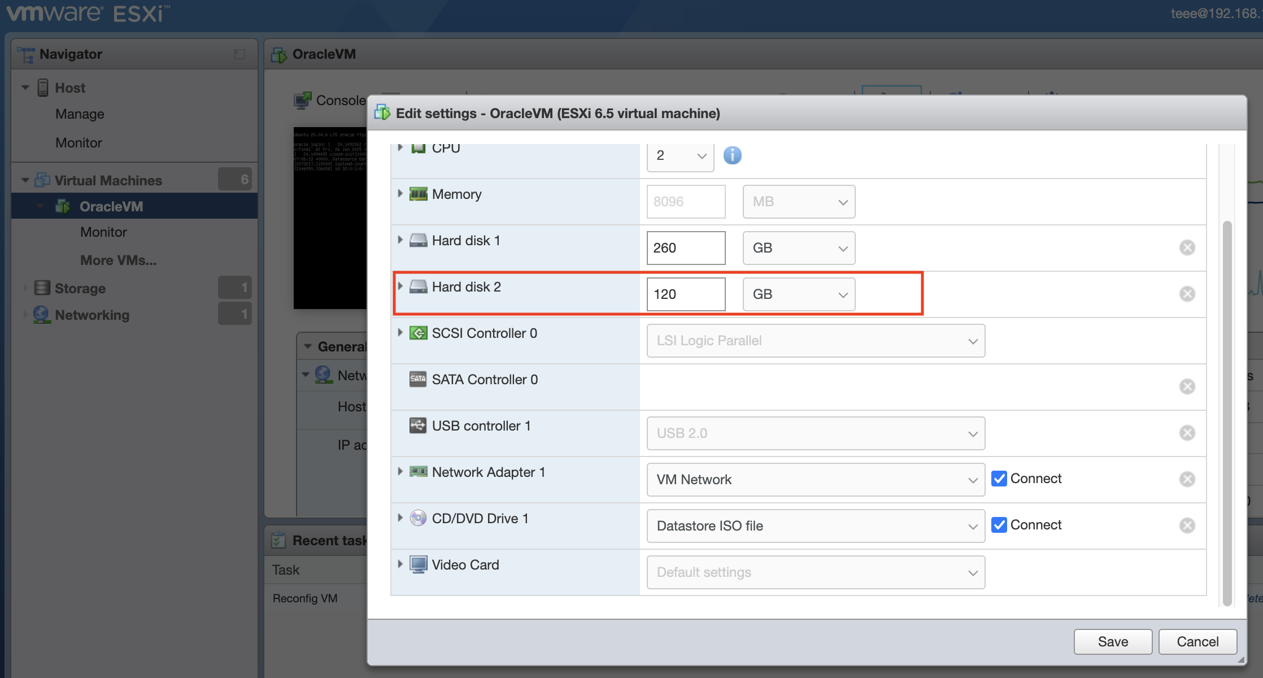Click Cancel in Edit settings dialog

point(1197,641)
